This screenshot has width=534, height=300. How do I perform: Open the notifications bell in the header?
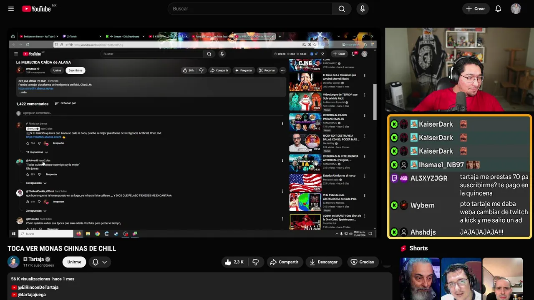498,9
